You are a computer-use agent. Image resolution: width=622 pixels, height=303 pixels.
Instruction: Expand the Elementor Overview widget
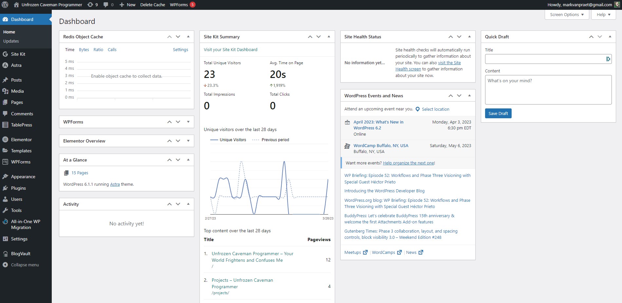tap(188, 141)
